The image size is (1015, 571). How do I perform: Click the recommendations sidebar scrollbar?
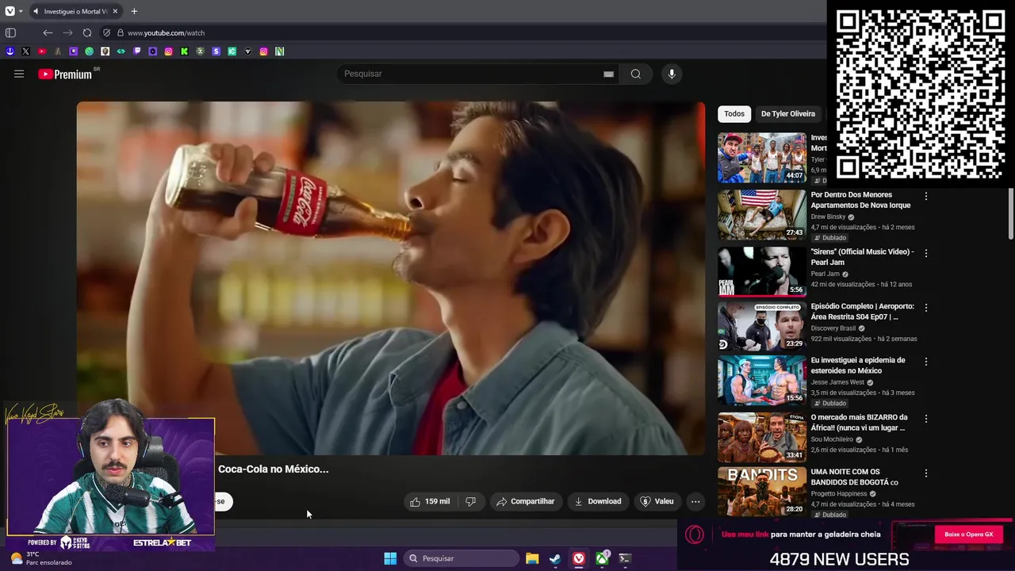click(1011, 213)
